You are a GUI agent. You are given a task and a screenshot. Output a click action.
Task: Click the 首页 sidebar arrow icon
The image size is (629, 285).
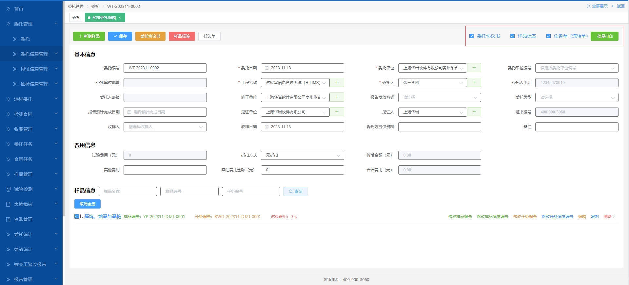[x=8, y=9]
